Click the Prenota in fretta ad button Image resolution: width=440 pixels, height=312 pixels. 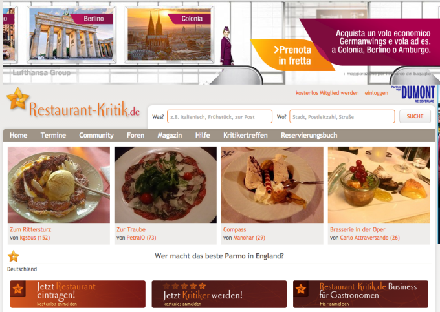pos(294,56)
